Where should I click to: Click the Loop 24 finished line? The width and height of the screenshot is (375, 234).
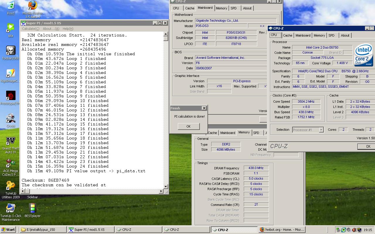click(68, 166)
